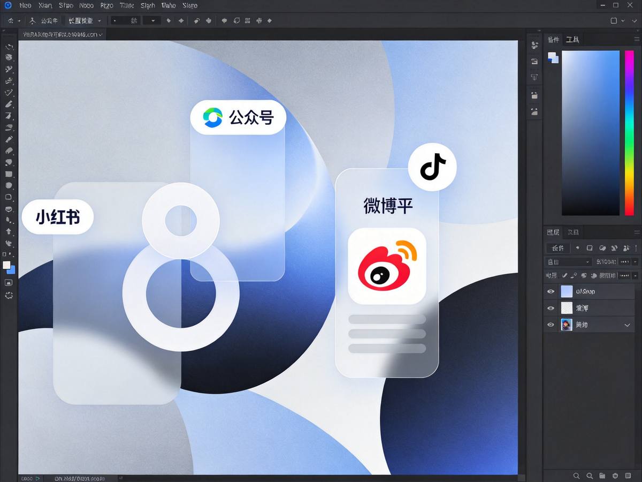Click the screen mode icon below the color swatches

[9, 282]
